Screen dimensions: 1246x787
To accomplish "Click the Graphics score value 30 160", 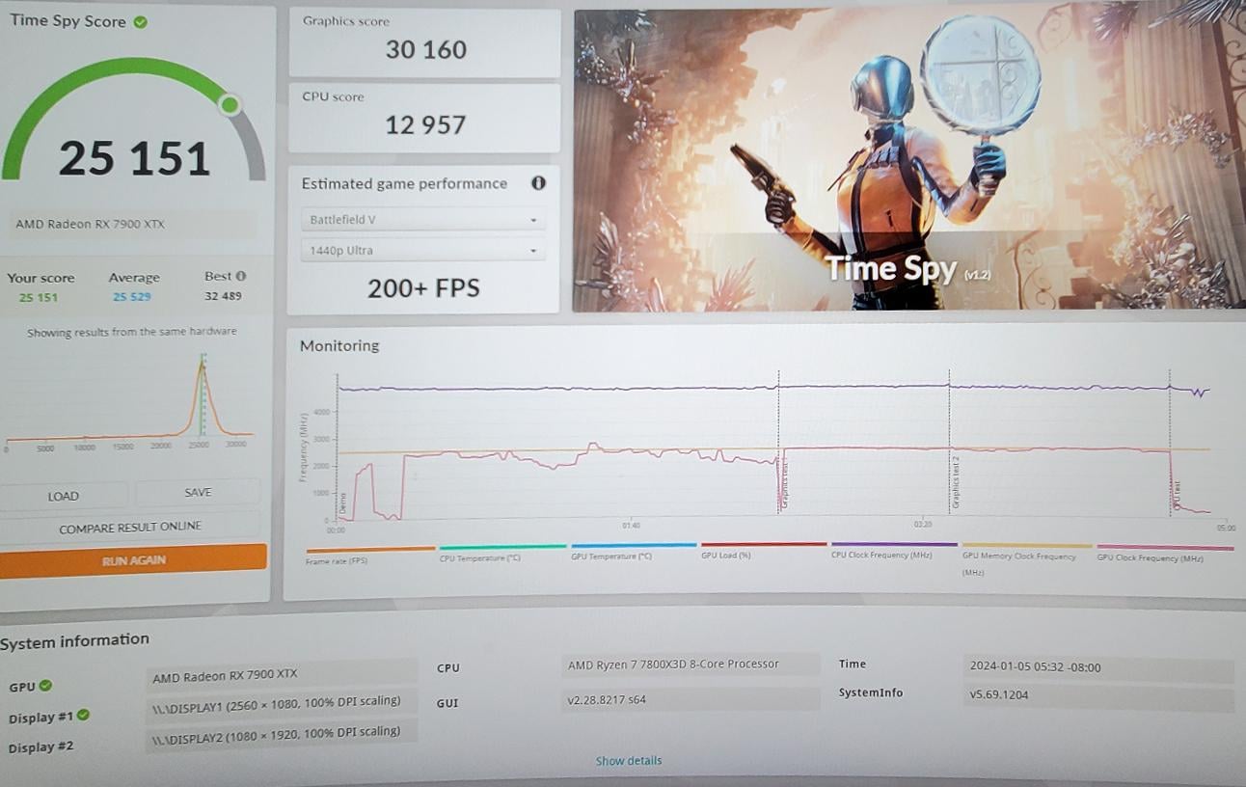I will point(425,49).
